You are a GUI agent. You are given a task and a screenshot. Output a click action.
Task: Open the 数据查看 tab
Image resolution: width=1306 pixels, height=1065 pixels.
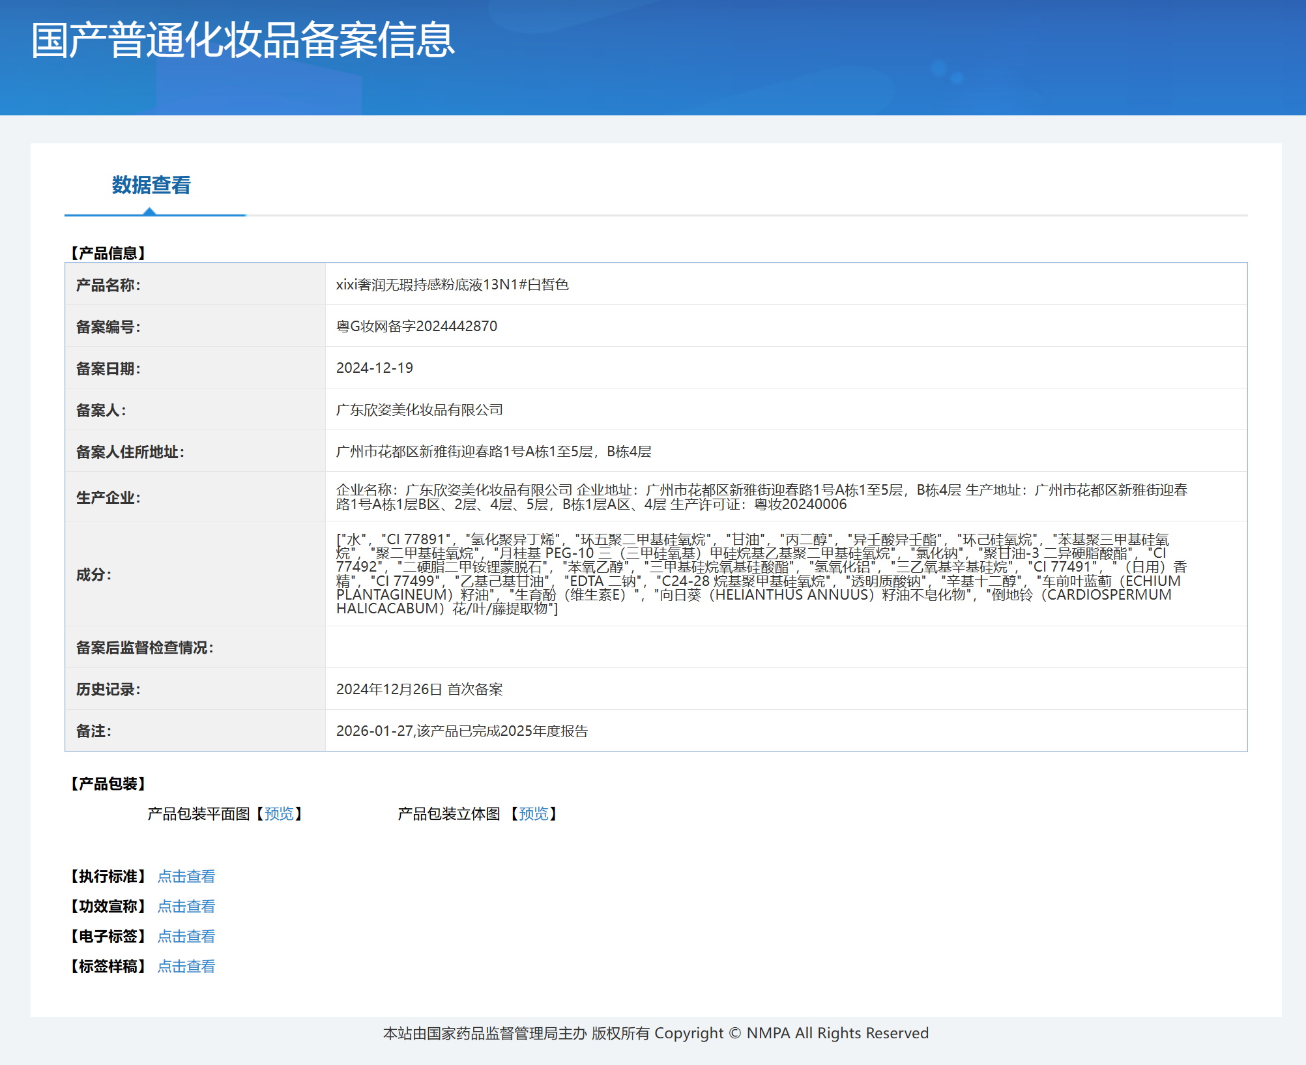(151, 185)
